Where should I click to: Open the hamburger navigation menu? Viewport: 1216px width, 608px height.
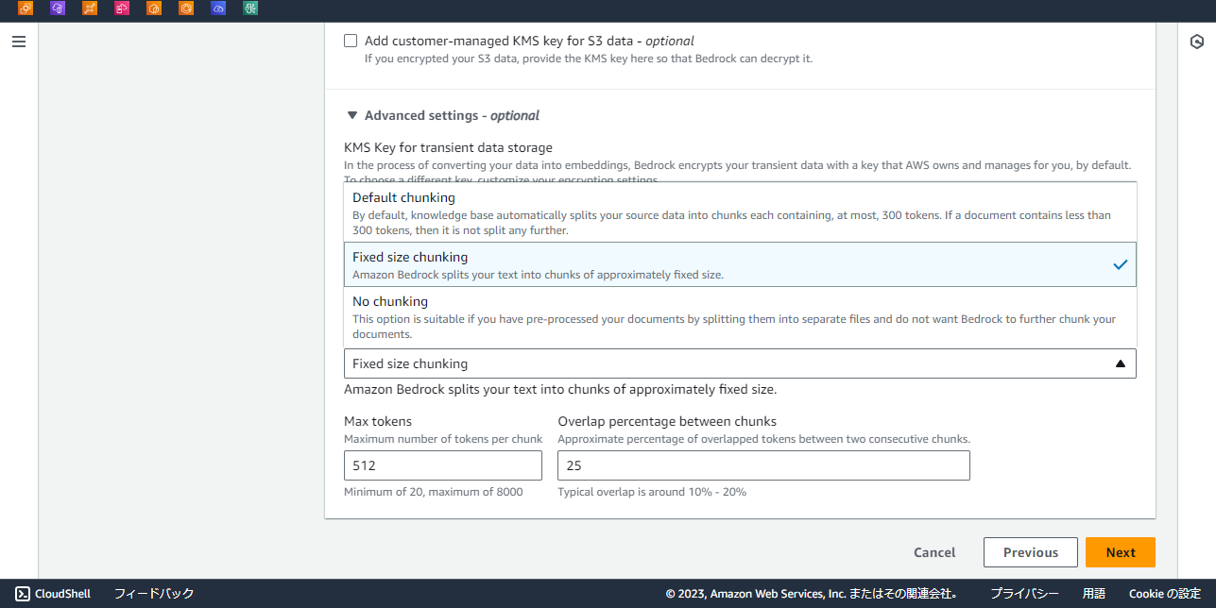pyautogui.click(x=19, y=42)
